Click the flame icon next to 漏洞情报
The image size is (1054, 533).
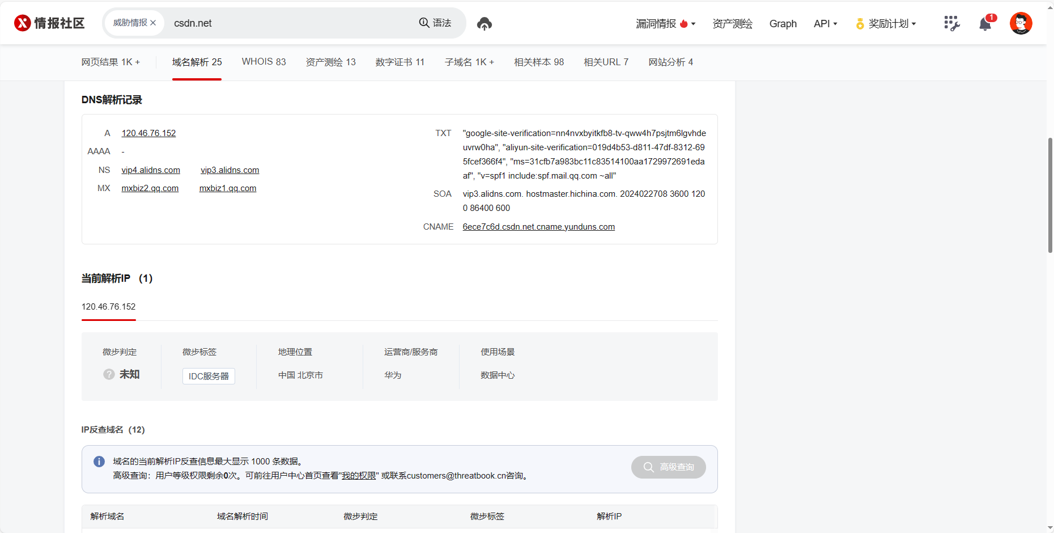pos(683,24)
